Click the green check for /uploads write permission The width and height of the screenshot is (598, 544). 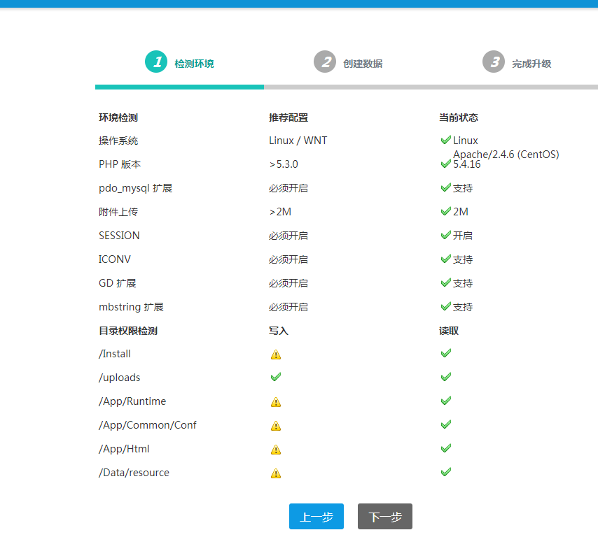pos(276,377)
